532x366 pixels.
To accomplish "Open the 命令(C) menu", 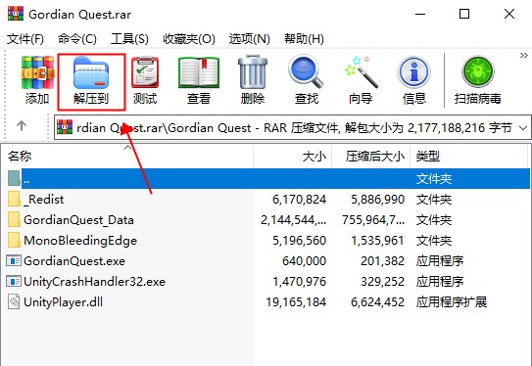I will 77,39.
